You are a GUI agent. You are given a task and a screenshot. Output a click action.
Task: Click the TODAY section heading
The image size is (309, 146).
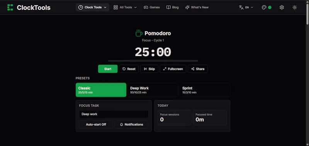point(163,106)
